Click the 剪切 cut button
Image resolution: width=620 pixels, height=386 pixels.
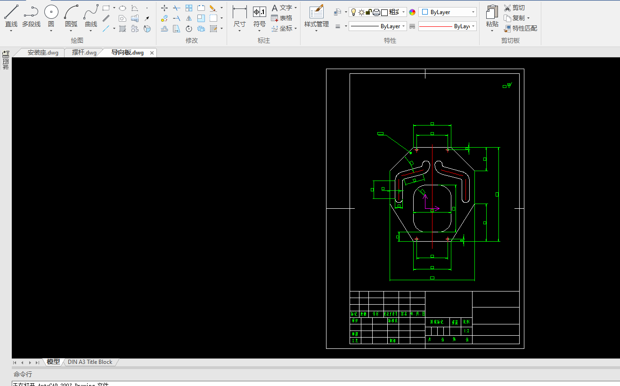click(x=514, y=8)
